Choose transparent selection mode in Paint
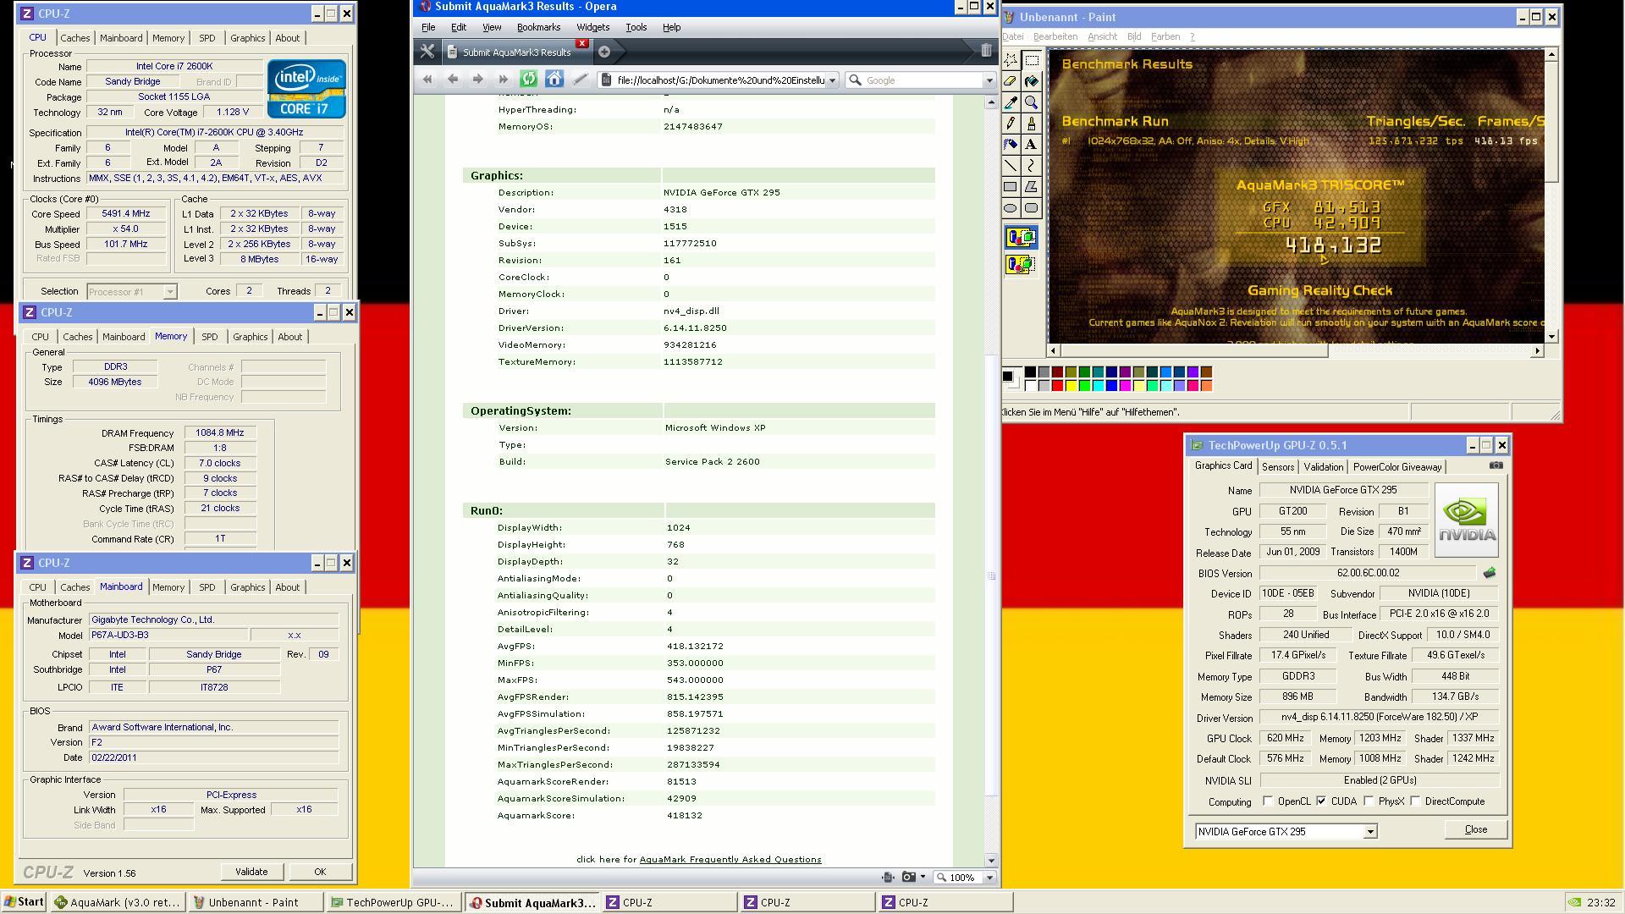 1021,265
